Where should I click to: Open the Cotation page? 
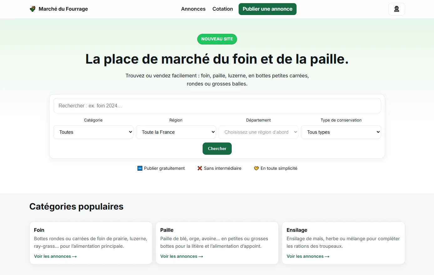tap(222, 9)
